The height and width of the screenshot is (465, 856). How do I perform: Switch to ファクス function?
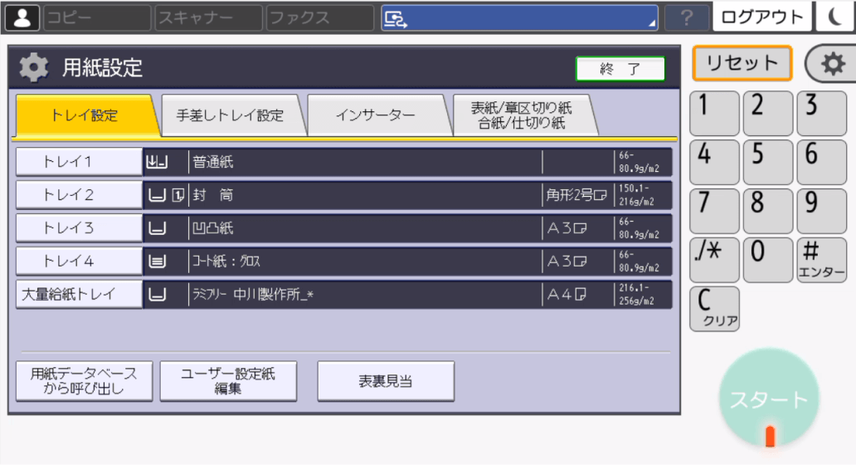[320, 18]
